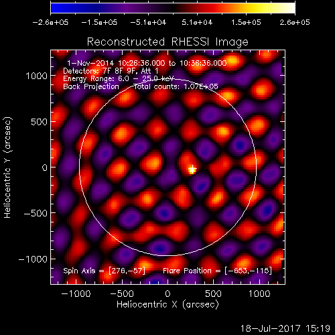This screenshot has width=335, height=335.
Task: Click the Y-axis tick label '500'
Action: (x=40, y=122)
